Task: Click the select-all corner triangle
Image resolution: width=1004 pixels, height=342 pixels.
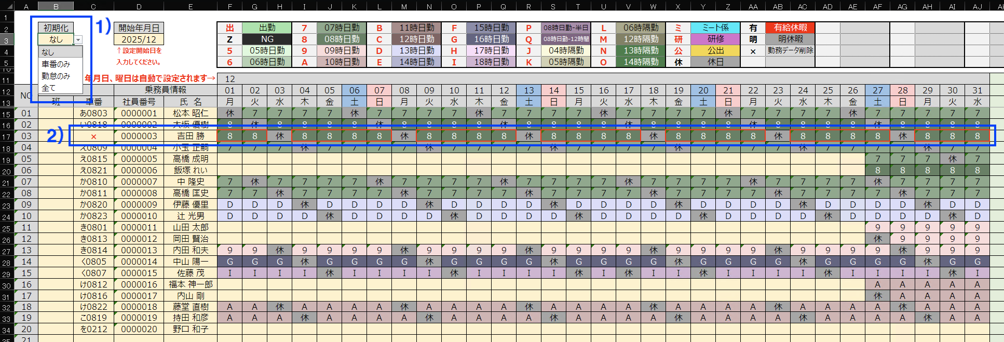Action: (7, 6)
